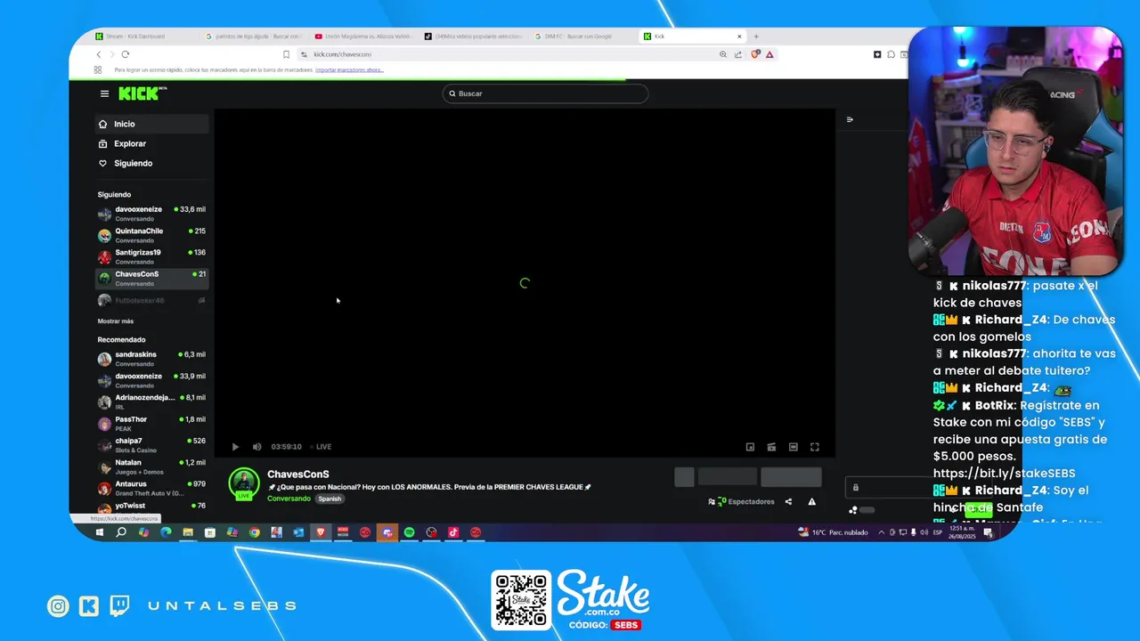Switch to partidos de liga águila tab
Screen dimensions: 1140x641
click(x=253, y=37)
